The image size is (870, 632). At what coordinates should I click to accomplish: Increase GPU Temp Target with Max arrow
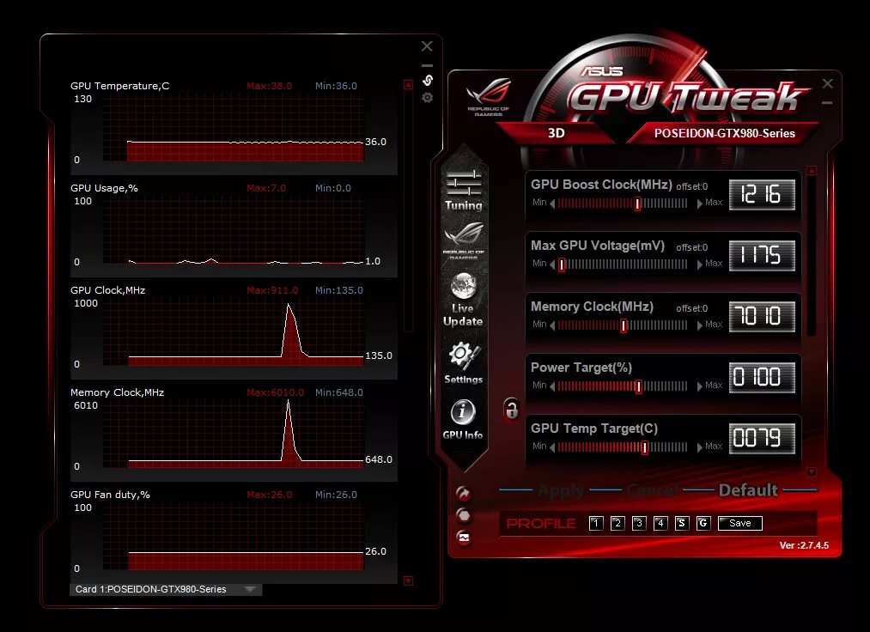click(700, 447)
